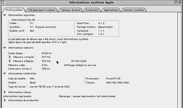Click the PC100-222S memory type
The image size is (183, 108).
coord(79,61)
